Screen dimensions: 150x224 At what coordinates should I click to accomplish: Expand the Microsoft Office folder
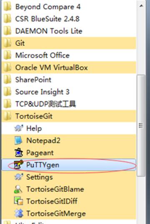[x=69, y=55]
